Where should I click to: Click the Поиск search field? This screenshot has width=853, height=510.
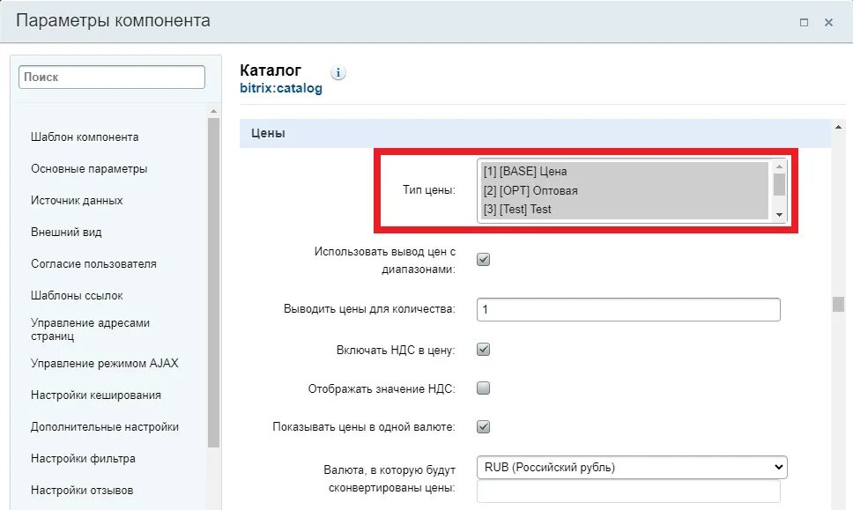(112, 77)
